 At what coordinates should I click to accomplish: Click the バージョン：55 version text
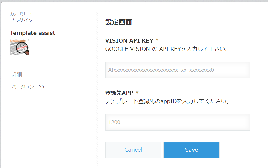[28, 87]
